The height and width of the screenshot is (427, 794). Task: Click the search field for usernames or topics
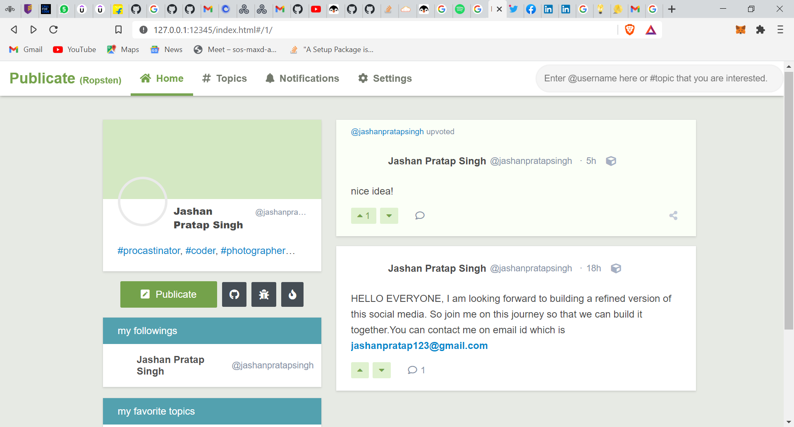[658, 78]
